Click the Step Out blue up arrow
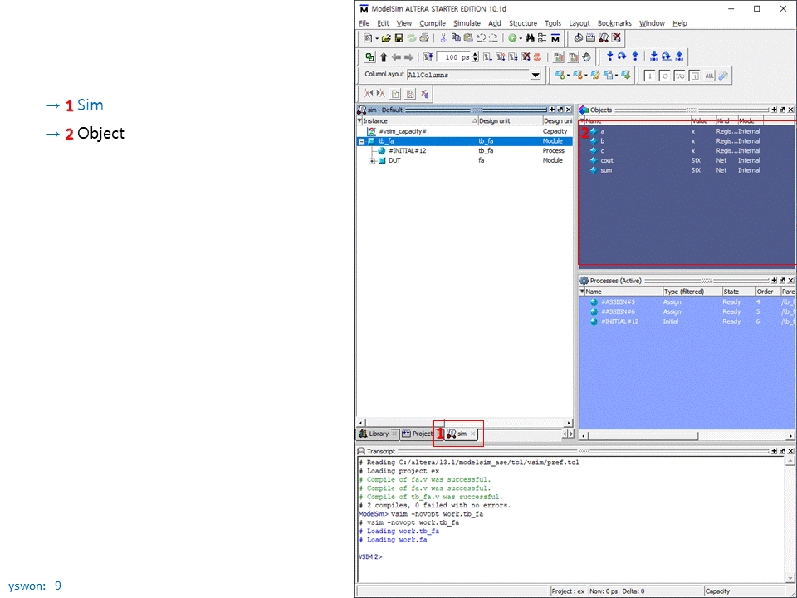 point(635,56)
